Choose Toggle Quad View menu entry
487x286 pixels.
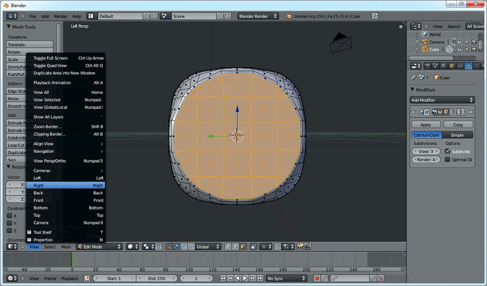[x=65, y=66]
